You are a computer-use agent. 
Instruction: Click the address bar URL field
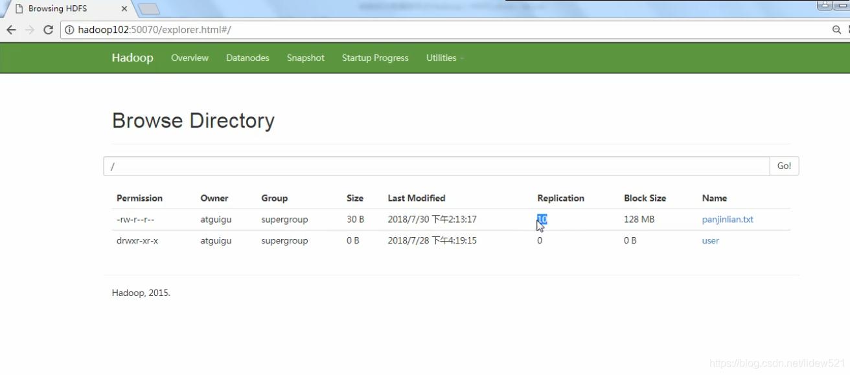pyautogui.click(x=447, y=30)
